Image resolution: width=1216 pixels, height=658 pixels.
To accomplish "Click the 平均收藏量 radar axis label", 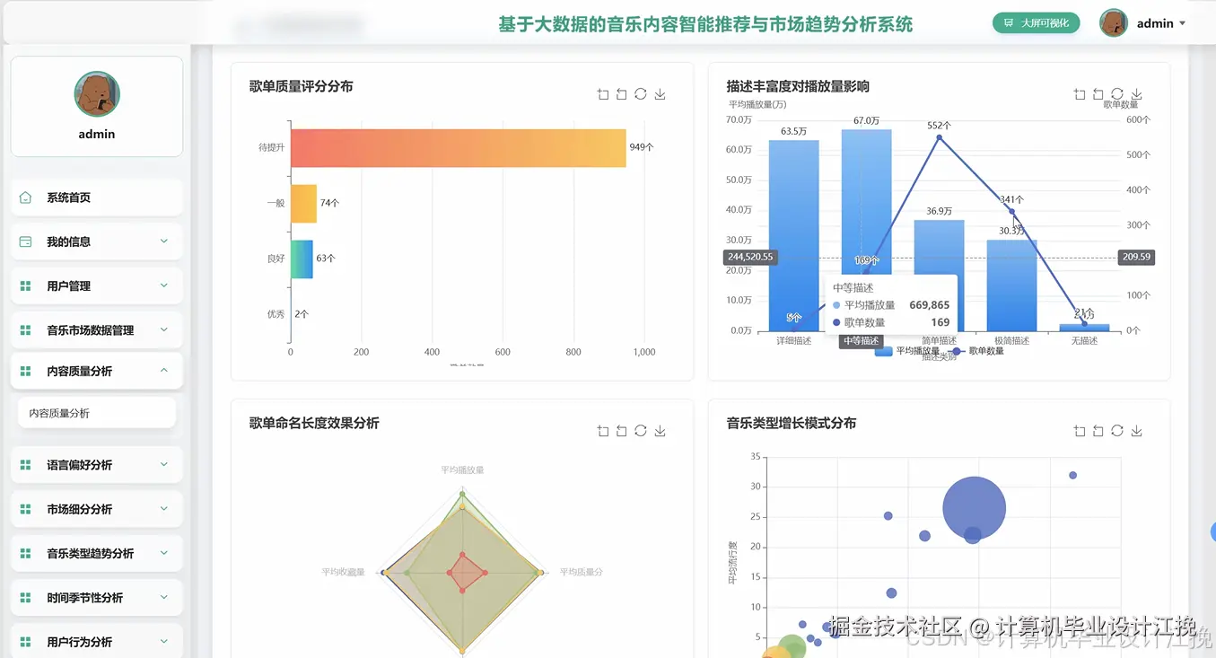I will click(344, 572).
